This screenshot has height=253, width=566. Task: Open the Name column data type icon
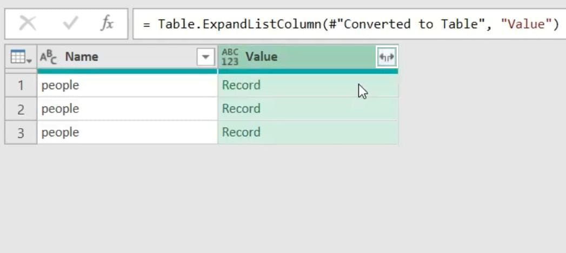pos(49,57)
